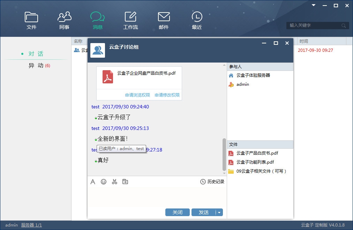Viewport: 353px width, 230px height.
Task: Open the font formatting tool (A icon)
Action: tap(93, 182)
